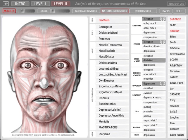Image resolution: width=188 pixels, height=140 pixels.
Task: Click intensity icon on upper lip depression row
Action: [x=162, y=84]
